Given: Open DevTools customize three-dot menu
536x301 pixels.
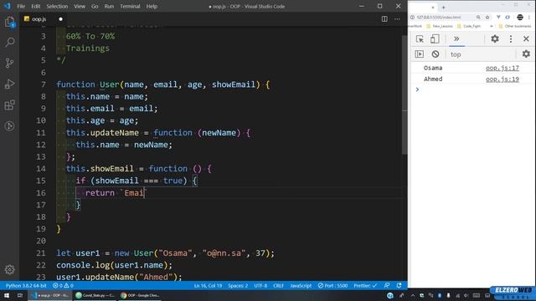Looking at the screenshot, I should (x=511, y=39).
